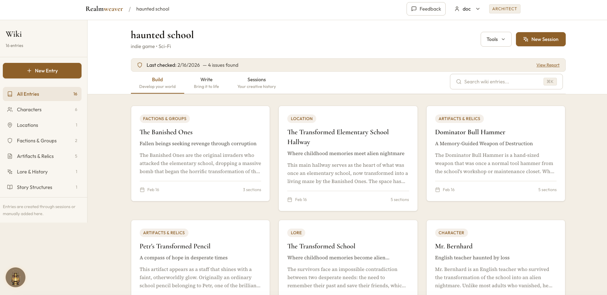Click the All Entries book icon
This screenshot has height=295, width=607.
(x=10, y=94)
